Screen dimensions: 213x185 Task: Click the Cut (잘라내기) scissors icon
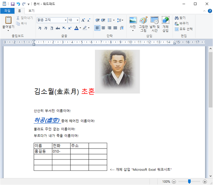click(x=18, y=18)
